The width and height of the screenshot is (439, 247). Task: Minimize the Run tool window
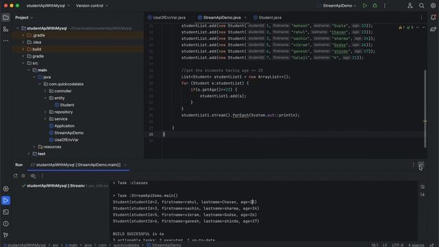420,165
